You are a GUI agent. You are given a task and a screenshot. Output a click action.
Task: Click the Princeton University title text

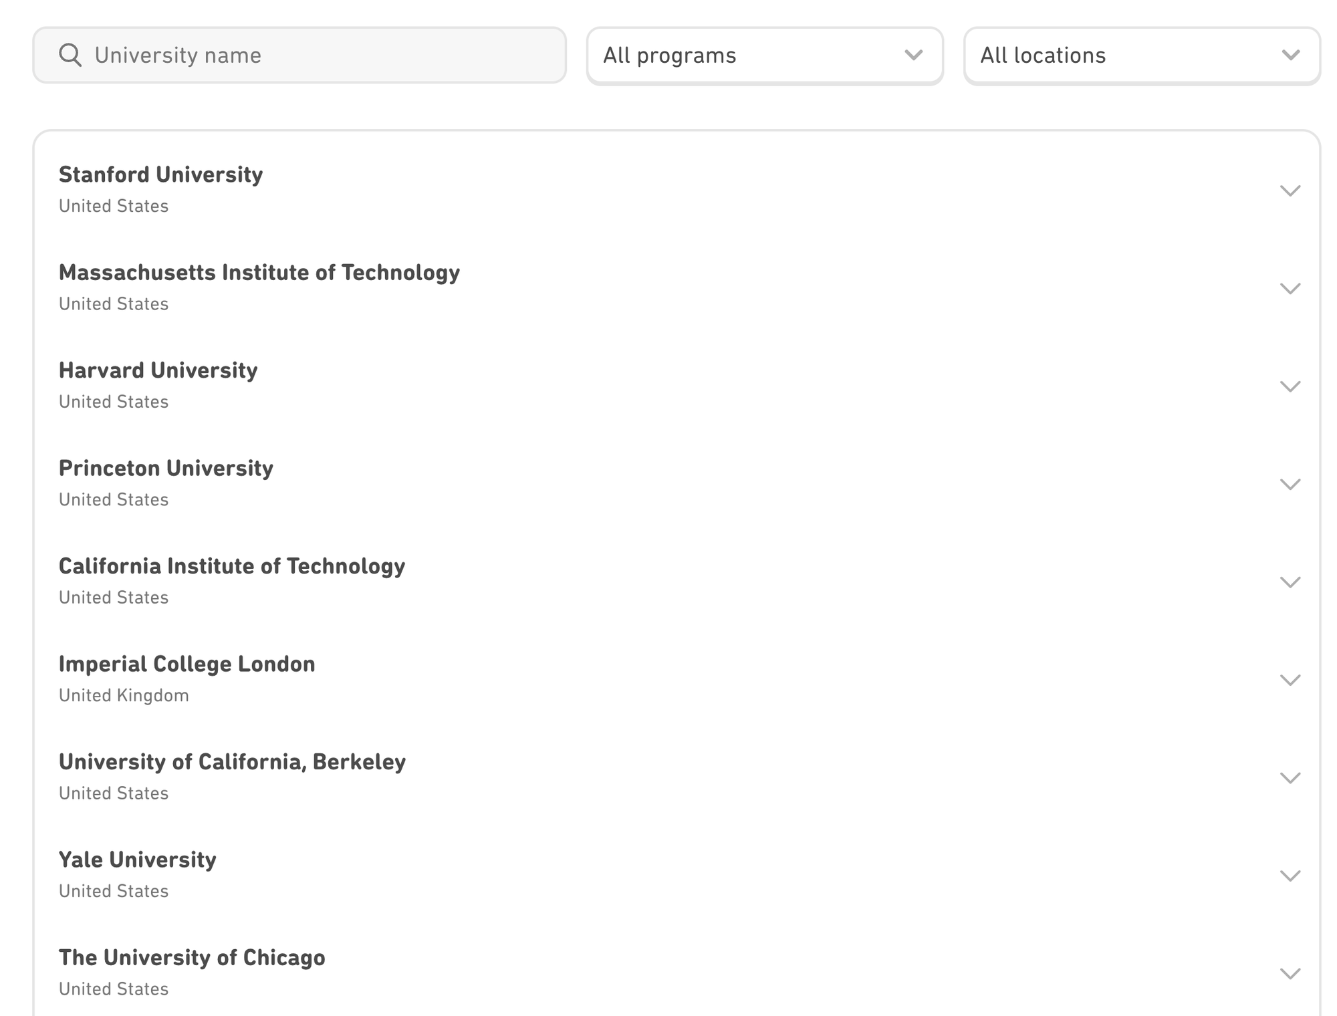coord(166,468)
